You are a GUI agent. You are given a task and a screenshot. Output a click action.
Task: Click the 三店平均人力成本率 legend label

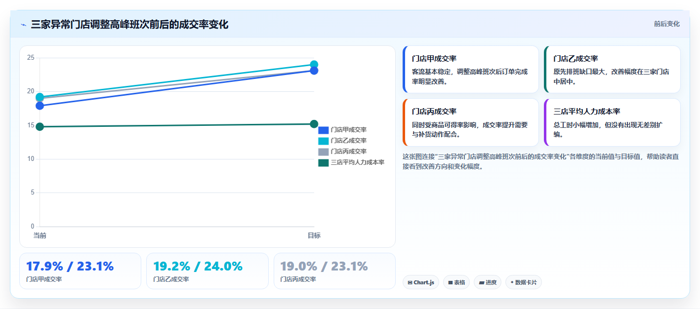coord(358,162)
